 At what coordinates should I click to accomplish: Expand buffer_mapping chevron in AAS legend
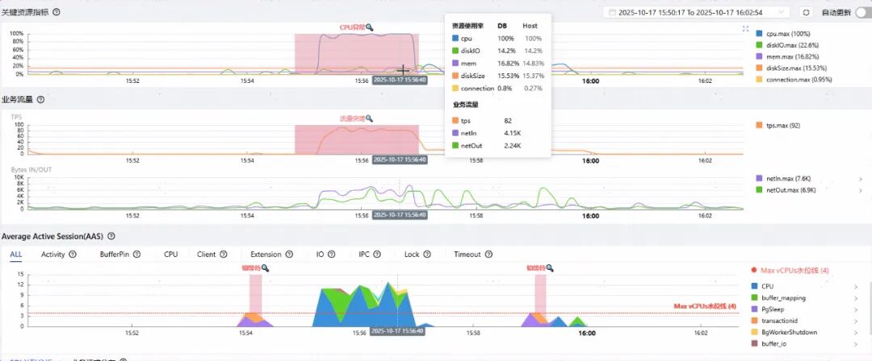855,298
